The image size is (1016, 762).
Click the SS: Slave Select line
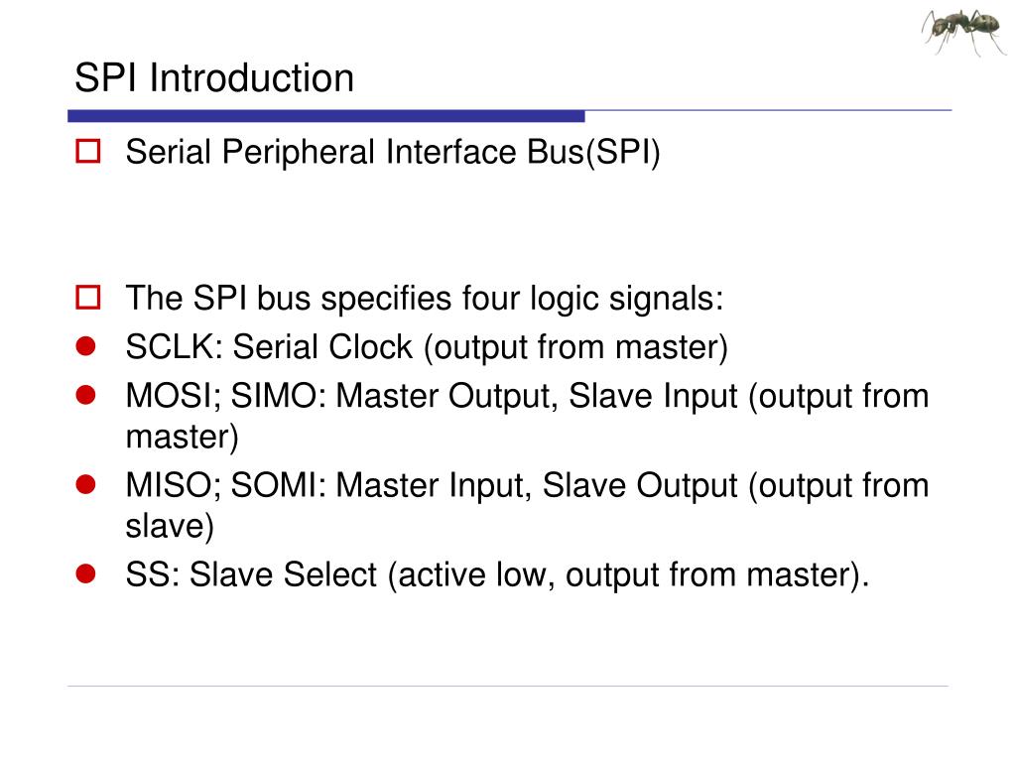(498, 574)
